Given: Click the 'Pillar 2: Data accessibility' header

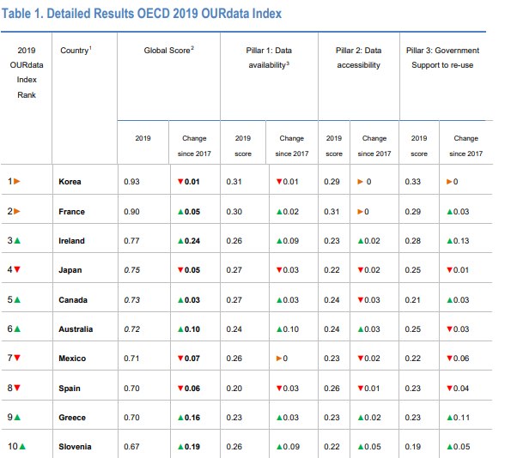Looking at the screenshot, I should coord(358,57).
